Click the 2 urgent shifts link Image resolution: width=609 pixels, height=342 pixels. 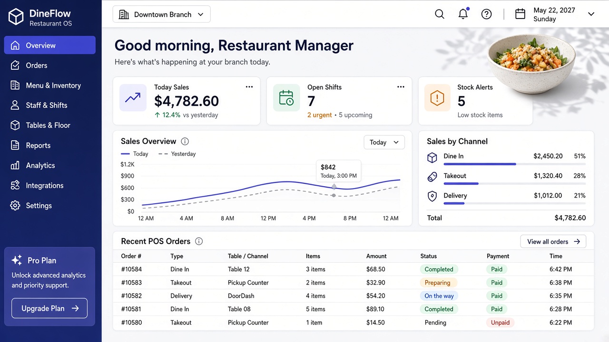tap(320, 115)
